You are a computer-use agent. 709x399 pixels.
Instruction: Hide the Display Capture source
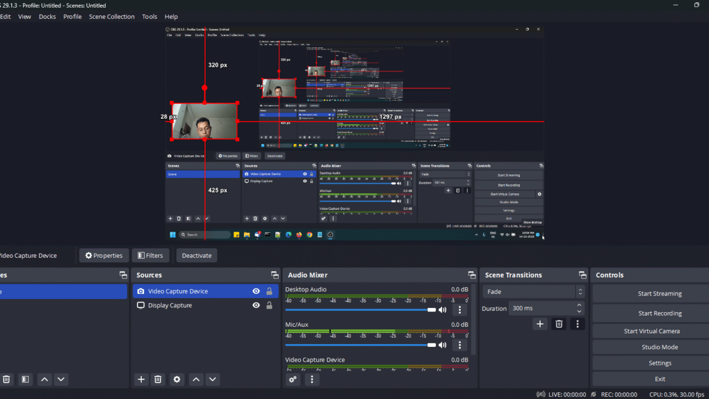[256, 306]
